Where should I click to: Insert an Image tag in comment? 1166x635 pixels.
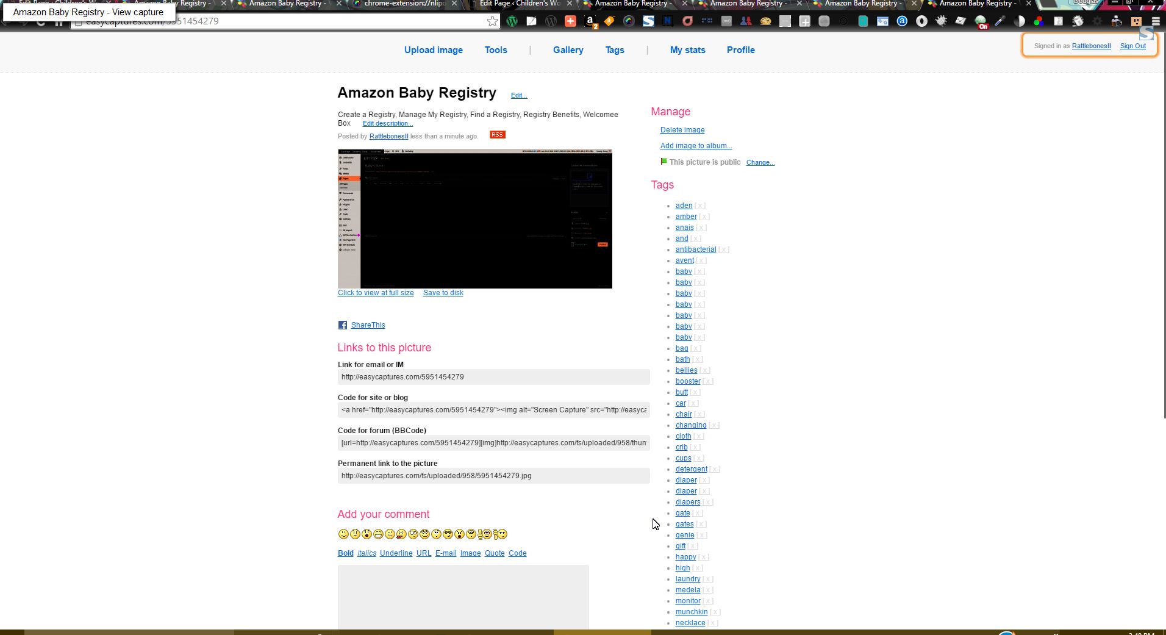click(x=471, y=553)
